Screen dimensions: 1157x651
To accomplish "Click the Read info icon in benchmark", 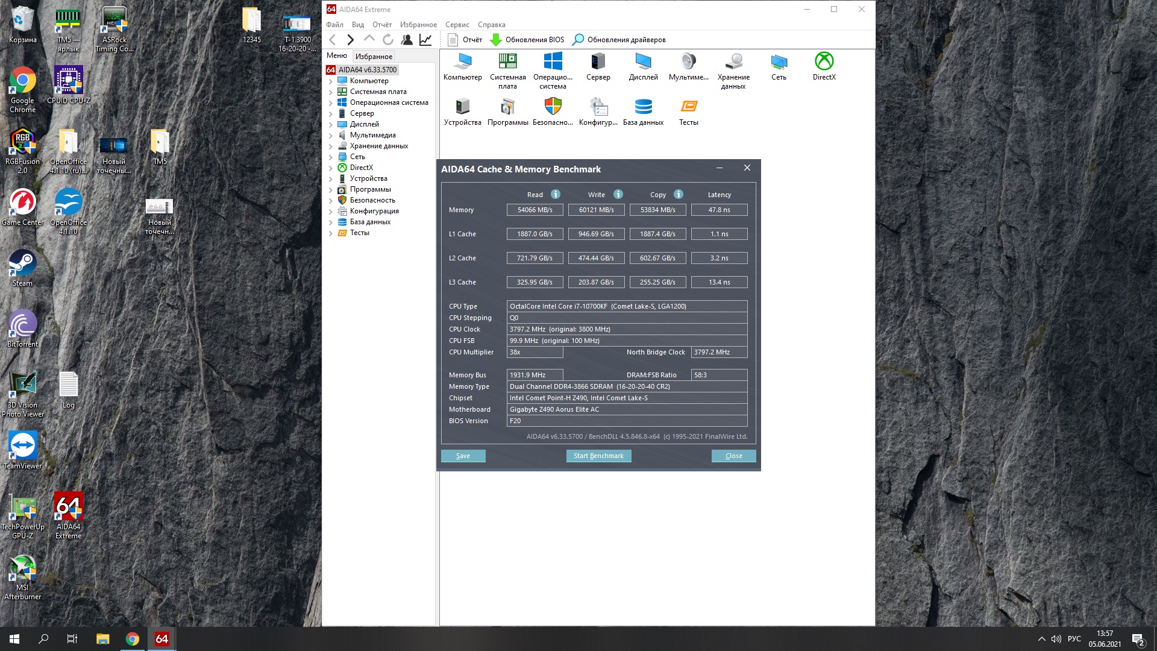I will [x=556, y=194].
